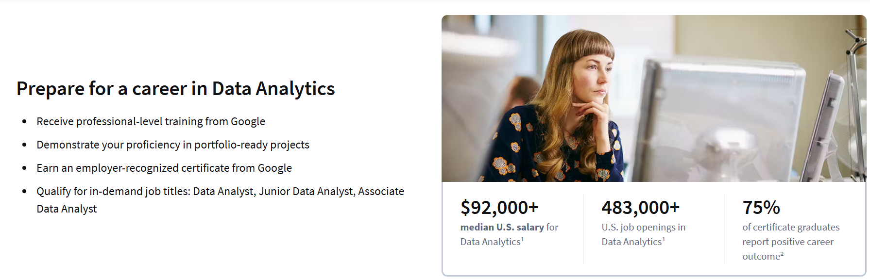The image size is (870, 279).
Task: Click 'of certificate graduates report positive career outcome' text
Action: (x=790, y=241)
